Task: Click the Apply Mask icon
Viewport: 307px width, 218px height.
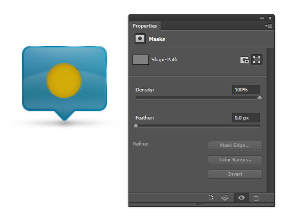Action: 225,198
